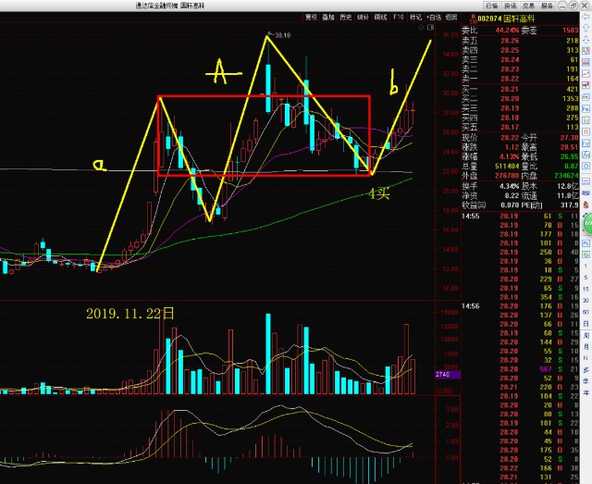This screenshot has width=592, height=484.
Task: Open the line chart icon in right sidebar
Action: coord(586,73)
